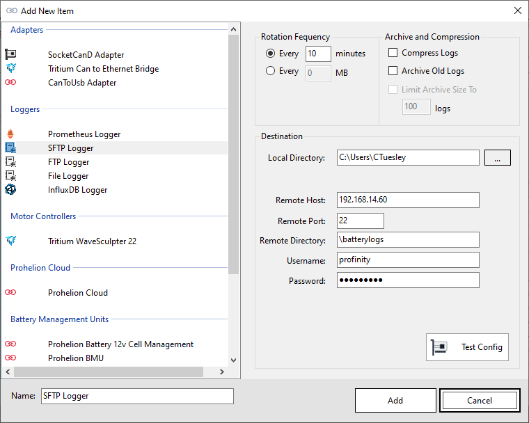529x423 pixels.
Task: Click the list's scroll up arrow
Action: (233, 29)
